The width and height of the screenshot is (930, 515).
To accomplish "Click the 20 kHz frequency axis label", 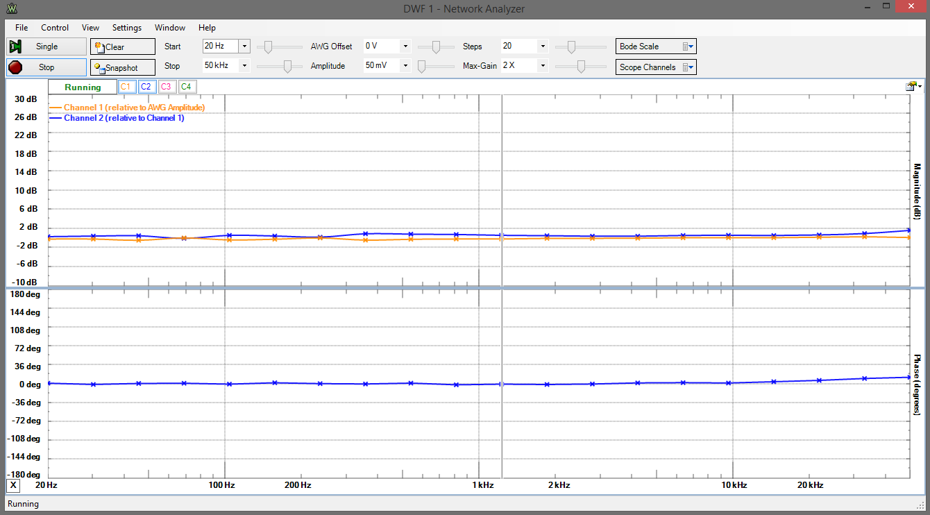I will pyautogui.click(x=810, y=485).
